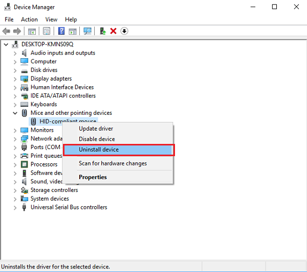Select DESKTOP-KMNS09Q root computer node
This screenshot has width=307, height=272.
pos(47,44)
